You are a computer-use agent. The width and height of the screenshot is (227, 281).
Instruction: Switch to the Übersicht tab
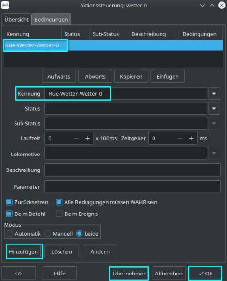pyautogui.click(x=16, y=19)
